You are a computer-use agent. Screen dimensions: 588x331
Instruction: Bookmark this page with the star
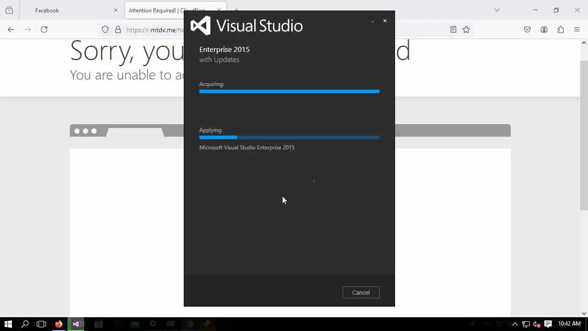(466, 29)
